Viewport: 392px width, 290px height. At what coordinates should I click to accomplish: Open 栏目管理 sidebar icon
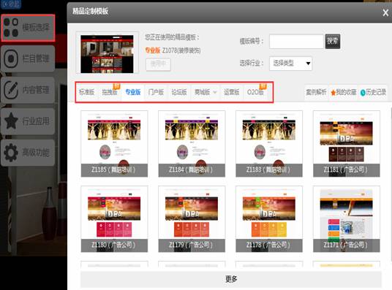point(11,58)
